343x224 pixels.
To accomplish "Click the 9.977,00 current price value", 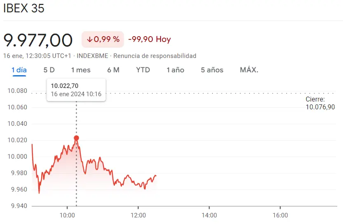I will click(38, 40).
